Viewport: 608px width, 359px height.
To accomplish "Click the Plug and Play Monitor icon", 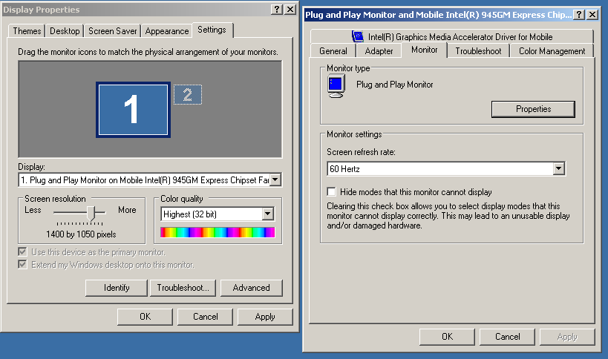I will tap(336, 86).
